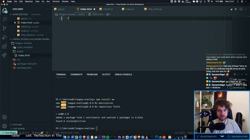
Task: Open package-lock.json in the file tree
Action: click(x=27, y=64)
